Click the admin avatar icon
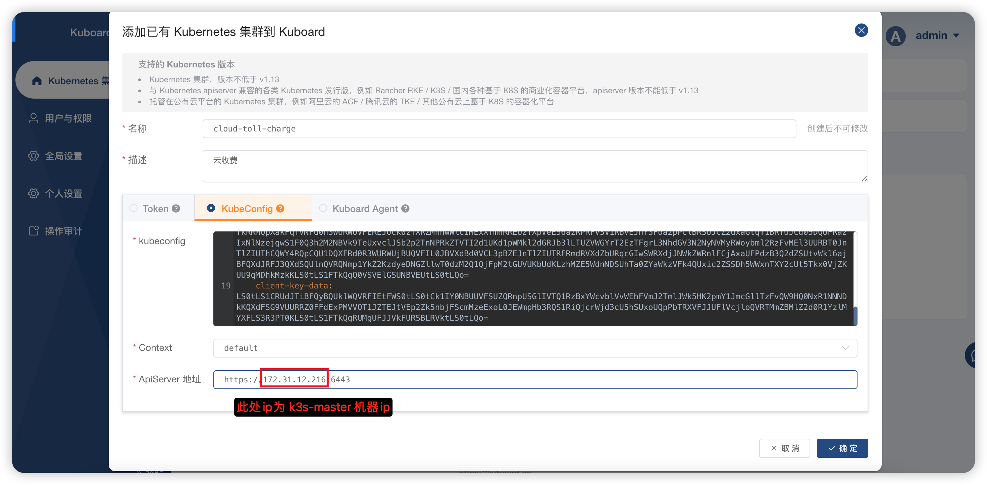Viewport: 987px width, 485px height. [x=895, y=36]
